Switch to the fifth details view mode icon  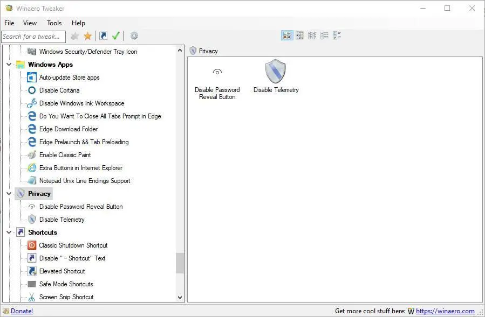(x=337, y=36)
